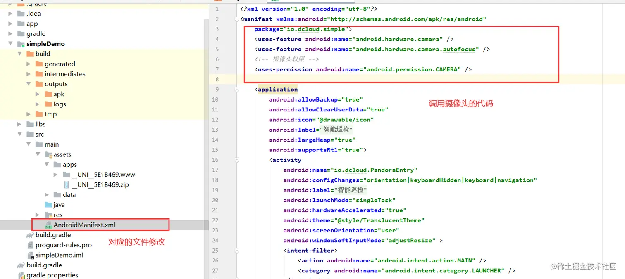Collapse the outputs folder arrow

click(29, 84)
